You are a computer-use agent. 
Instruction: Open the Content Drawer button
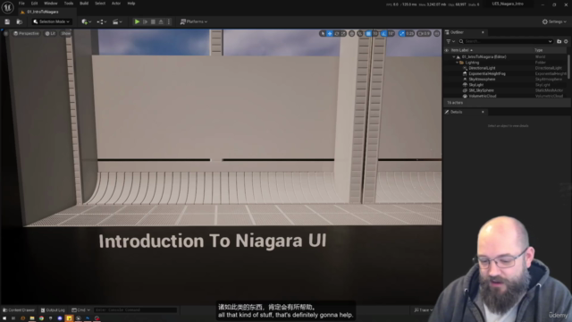[x=19, y=310]
